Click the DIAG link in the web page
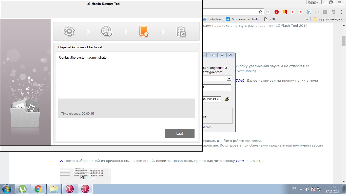346x194 pixels. pyautogui.click(x=240, y=80)
